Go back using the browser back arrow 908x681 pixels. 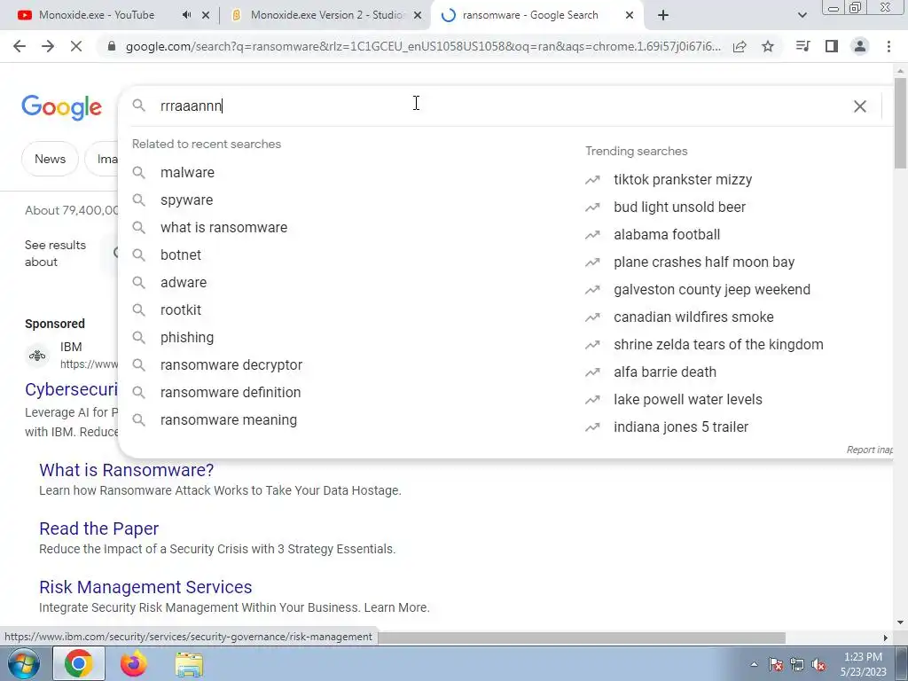[x=20, y=46]
